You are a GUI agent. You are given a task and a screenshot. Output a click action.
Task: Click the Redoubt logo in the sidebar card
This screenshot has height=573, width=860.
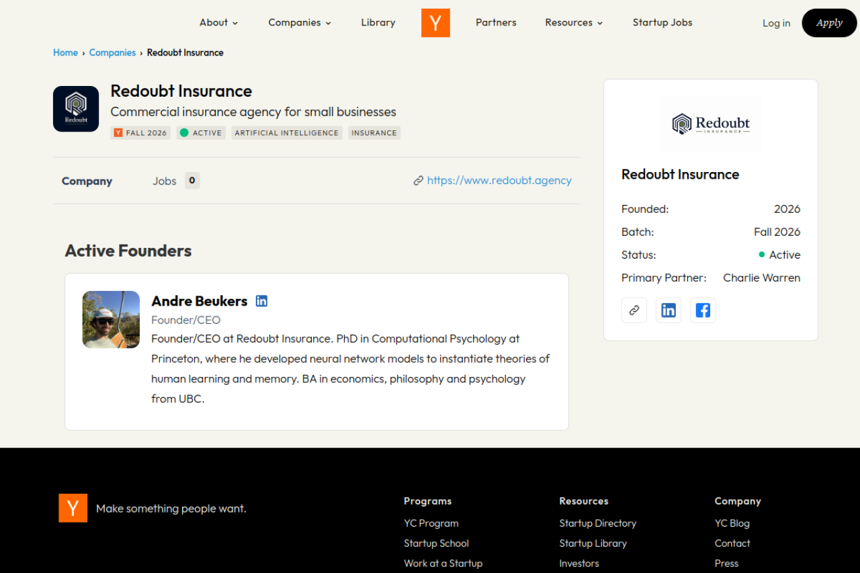click(711, 124)
